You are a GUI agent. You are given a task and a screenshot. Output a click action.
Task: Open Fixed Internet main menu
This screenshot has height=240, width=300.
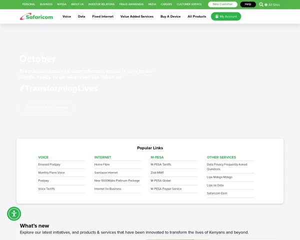pos(102,16)
